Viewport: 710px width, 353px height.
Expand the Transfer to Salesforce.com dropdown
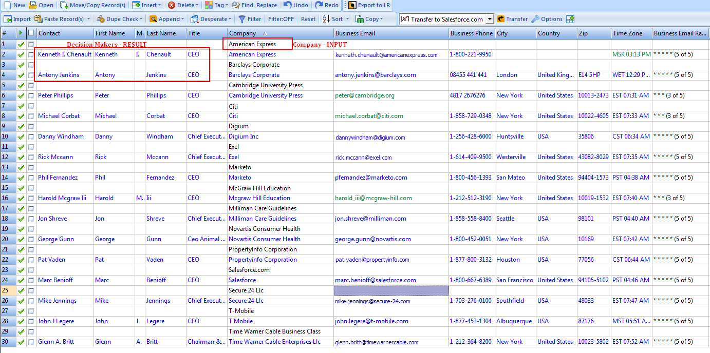pyautogui.click(x=490, y=19)
